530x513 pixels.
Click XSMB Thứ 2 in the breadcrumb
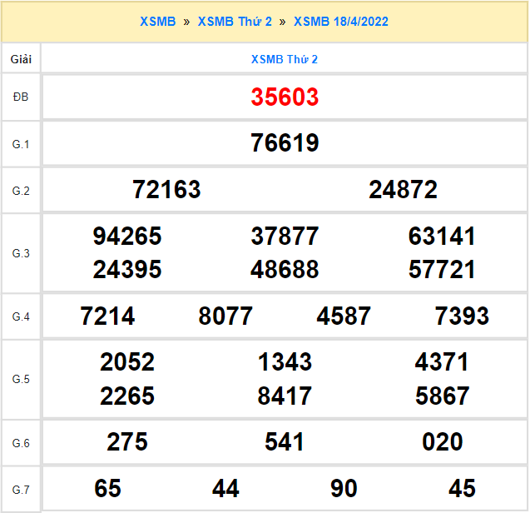pyautogui.click(x=235, y=22)
